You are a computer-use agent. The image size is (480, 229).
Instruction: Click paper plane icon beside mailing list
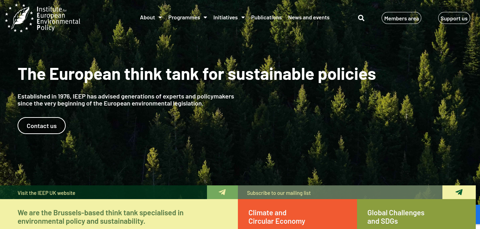point(459,192)
